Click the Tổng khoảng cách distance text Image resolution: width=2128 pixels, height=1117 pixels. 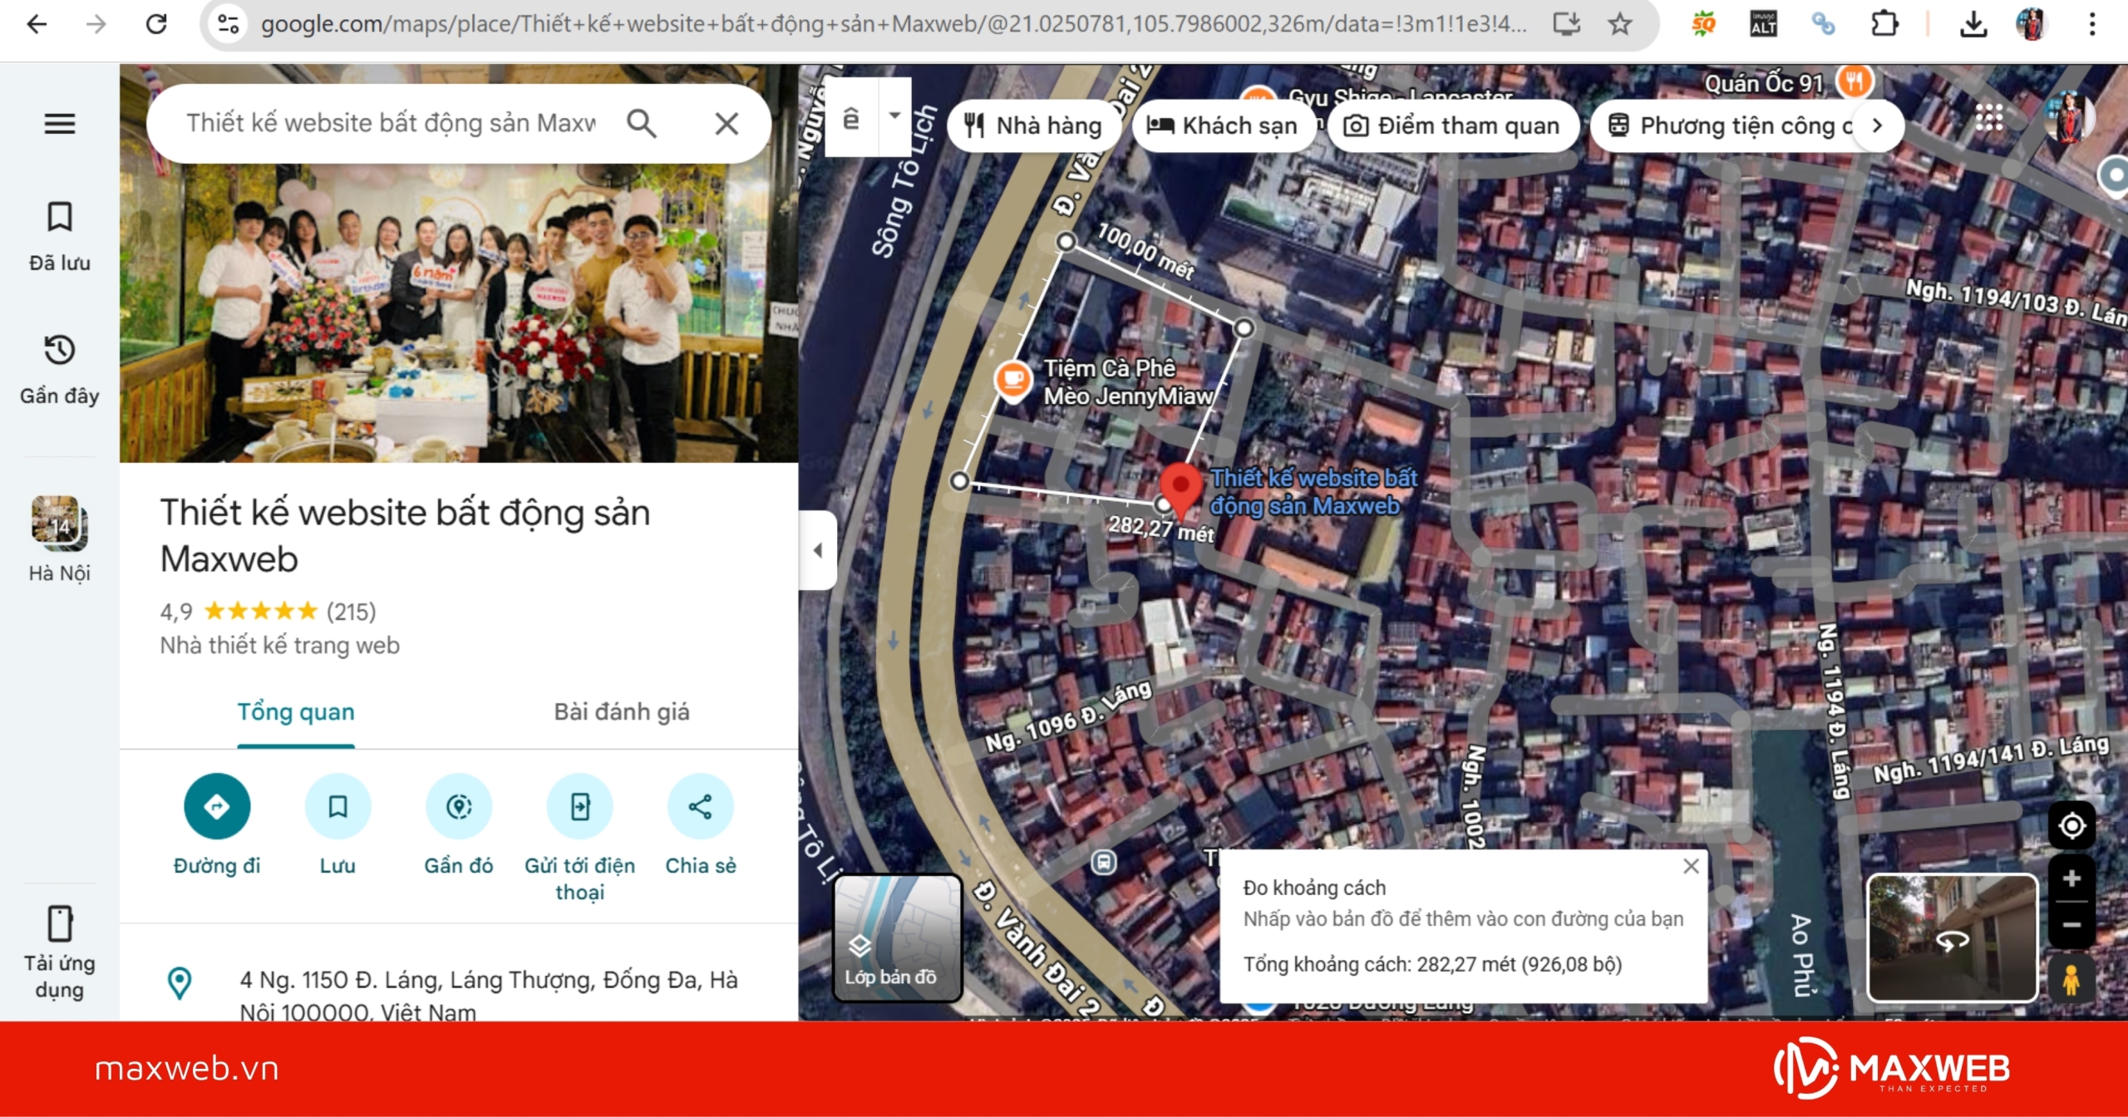(1433, 964)
